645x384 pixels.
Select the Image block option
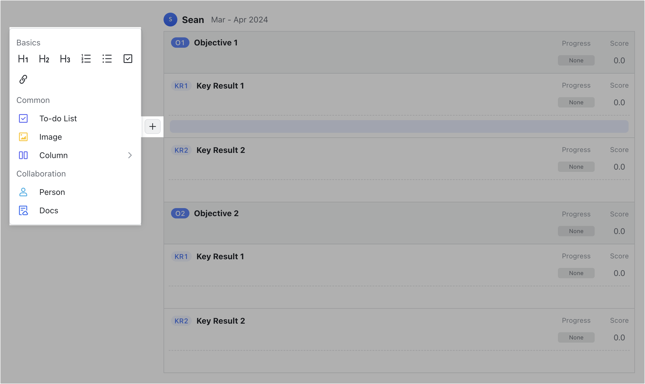[x=50, y=137]
